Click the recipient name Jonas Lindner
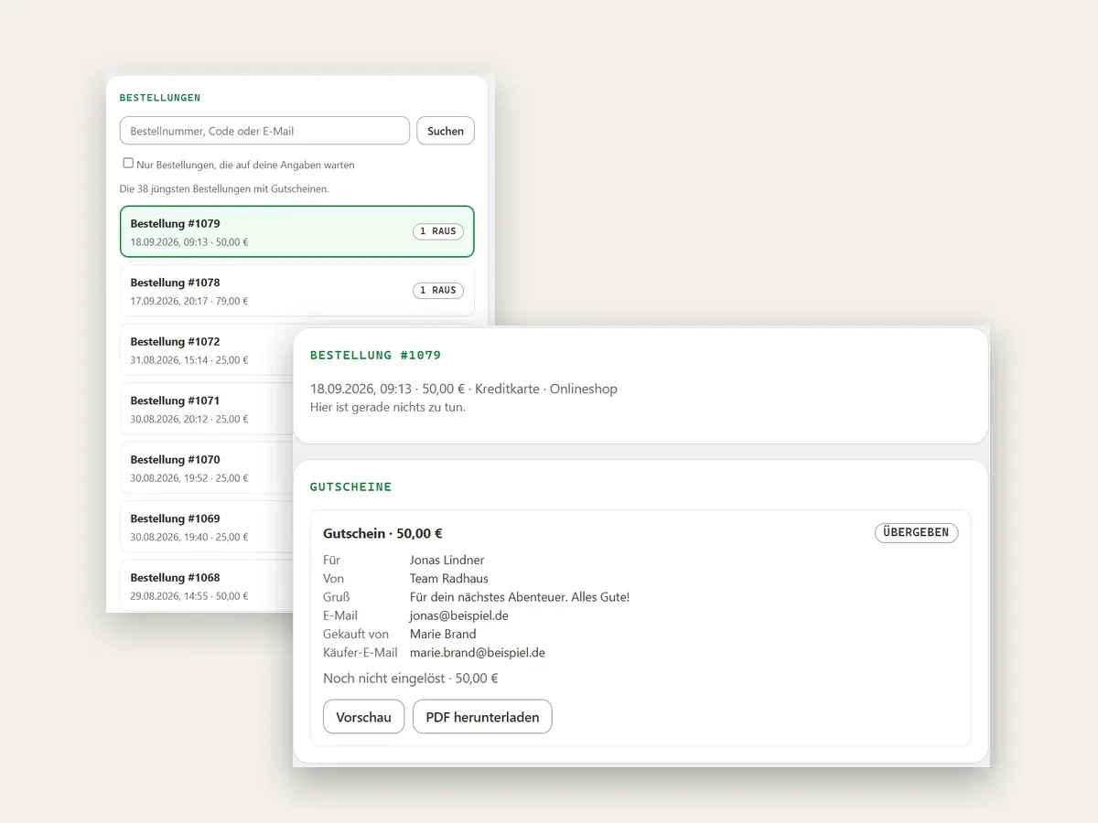This screenshot has height=823, width=1098. (x=447, y=560)
